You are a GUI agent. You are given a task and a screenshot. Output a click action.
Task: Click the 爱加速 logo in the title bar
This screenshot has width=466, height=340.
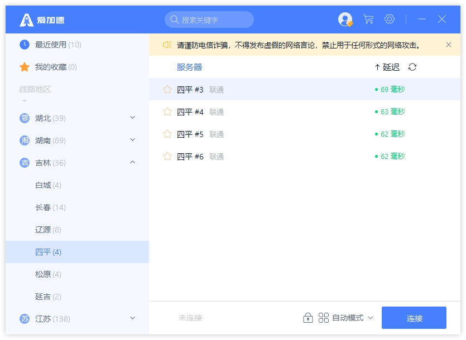pos(42,20)
